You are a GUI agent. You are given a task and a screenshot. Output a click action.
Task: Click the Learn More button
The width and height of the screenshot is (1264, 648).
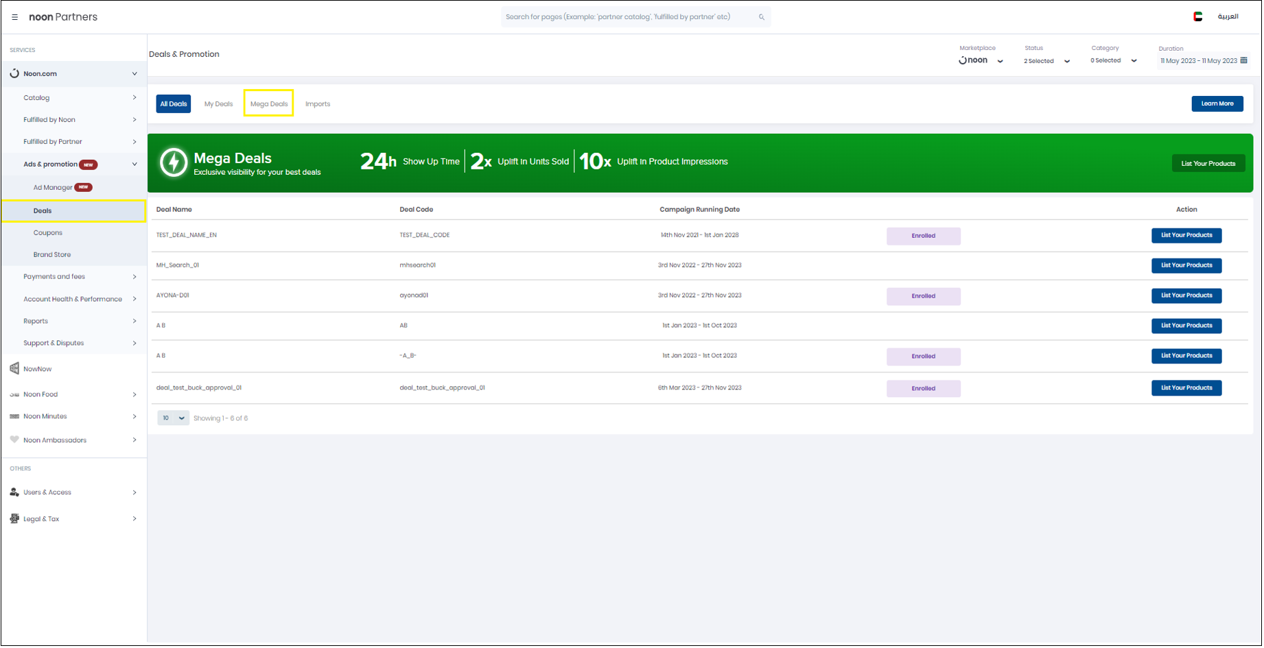click(1217, 104)
